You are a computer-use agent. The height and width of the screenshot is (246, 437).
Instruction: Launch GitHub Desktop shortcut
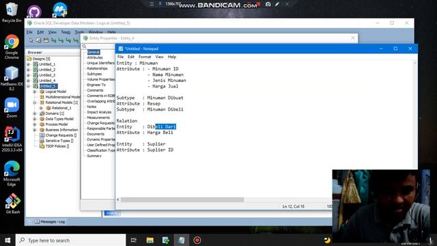pos(34,12)
